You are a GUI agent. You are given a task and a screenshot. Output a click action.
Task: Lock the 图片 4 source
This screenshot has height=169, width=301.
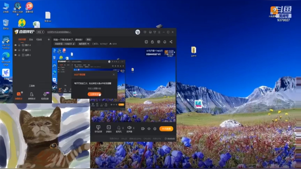pyautogui.click(x=19, y=45)
